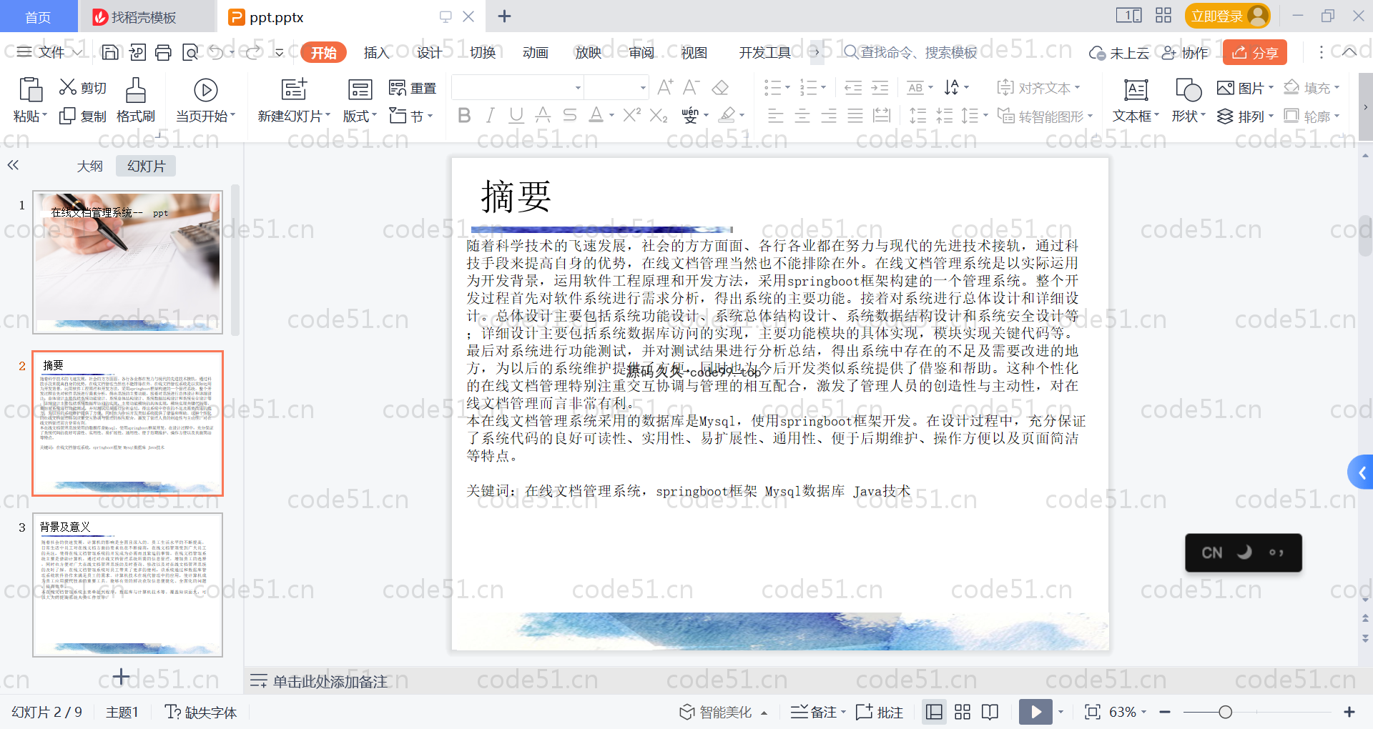1373x729 pixels.
Task: Toggle center text alignment
Action: pyautogui.click(x=802, y=116)
